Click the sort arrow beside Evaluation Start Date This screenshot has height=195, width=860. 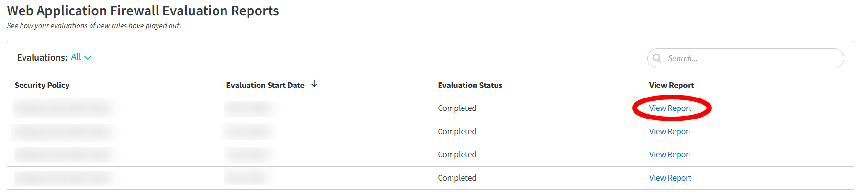tap(314, 84)
